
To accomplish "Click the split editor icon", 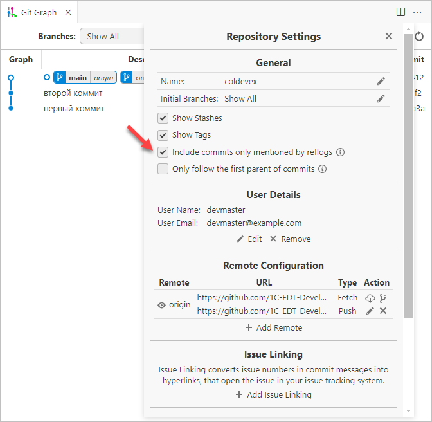I will point(401,12).
